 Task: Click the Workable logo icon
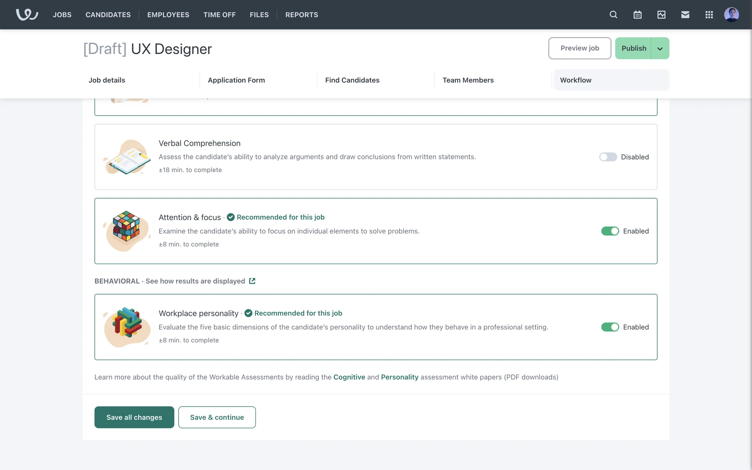(x=27, y=14)
